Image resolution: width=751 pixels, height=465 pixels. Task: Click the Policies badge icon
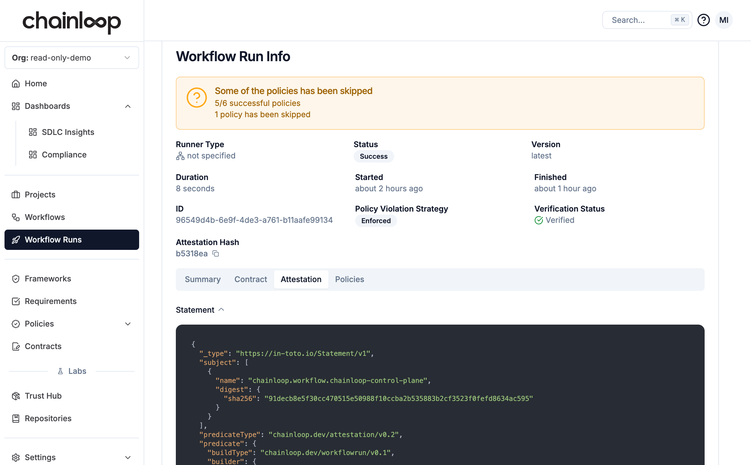[16, 324]
